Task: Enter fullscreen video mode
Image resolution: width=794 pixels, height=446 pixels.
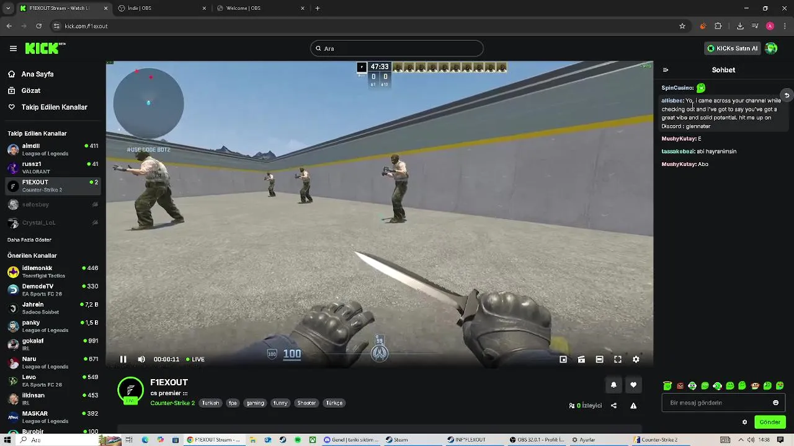Action: click(618, 359)
